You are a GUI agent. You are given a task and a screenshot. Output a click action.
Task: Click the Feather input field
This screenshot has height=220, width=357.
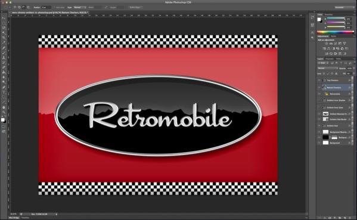tap(46, 7)
